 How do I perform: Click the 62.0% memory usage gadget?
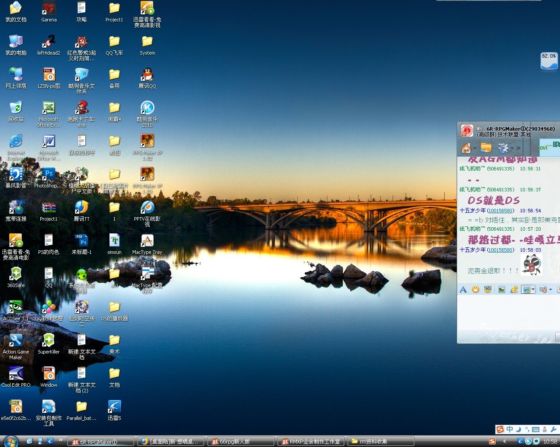tap(549, 61)
